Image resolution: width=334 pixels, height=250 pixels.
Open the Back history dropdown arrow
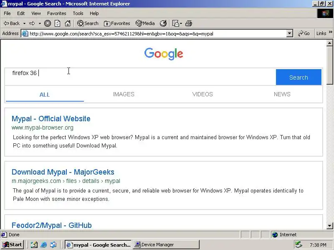(24, 23)
